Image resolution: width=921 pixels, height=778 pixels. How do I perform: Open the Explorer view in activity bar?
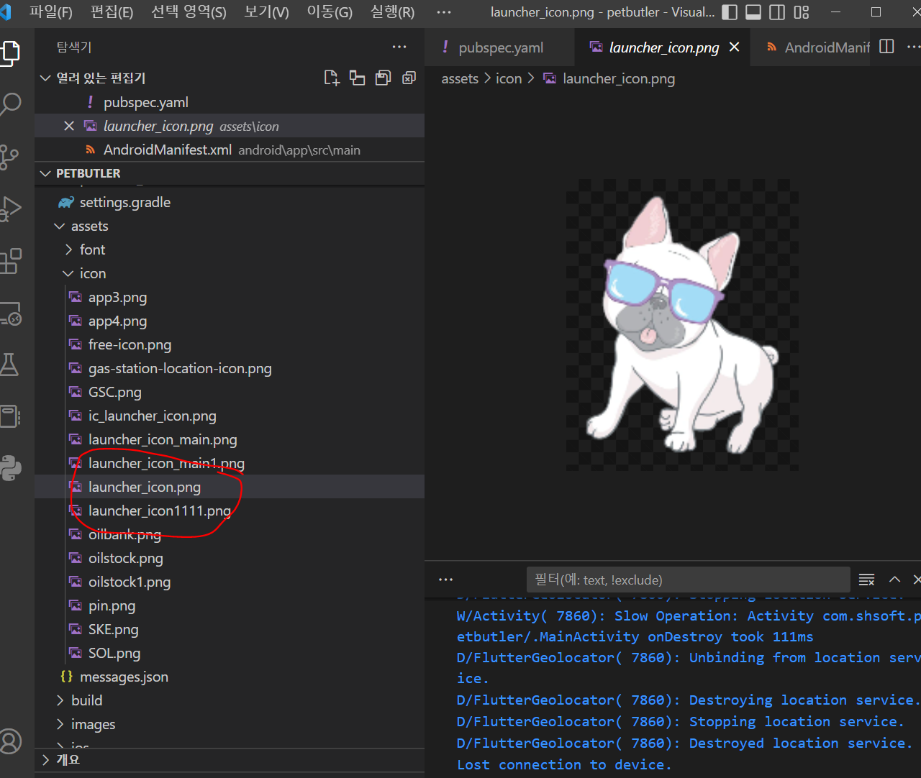10,54
